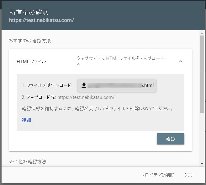Click the scrollbar down arrow
The image size is (206, 185).
click(202, 163)
